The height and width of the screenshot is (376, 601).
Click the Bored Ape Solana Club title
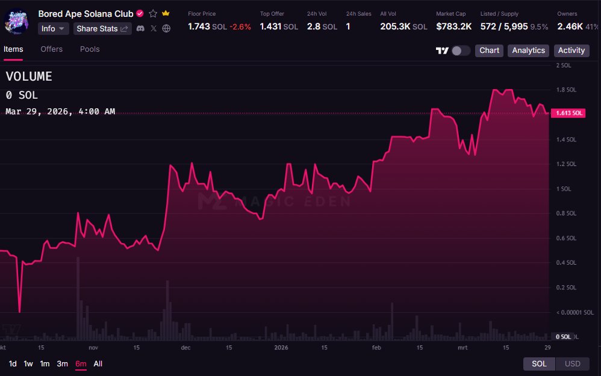[x=86, y=14]
